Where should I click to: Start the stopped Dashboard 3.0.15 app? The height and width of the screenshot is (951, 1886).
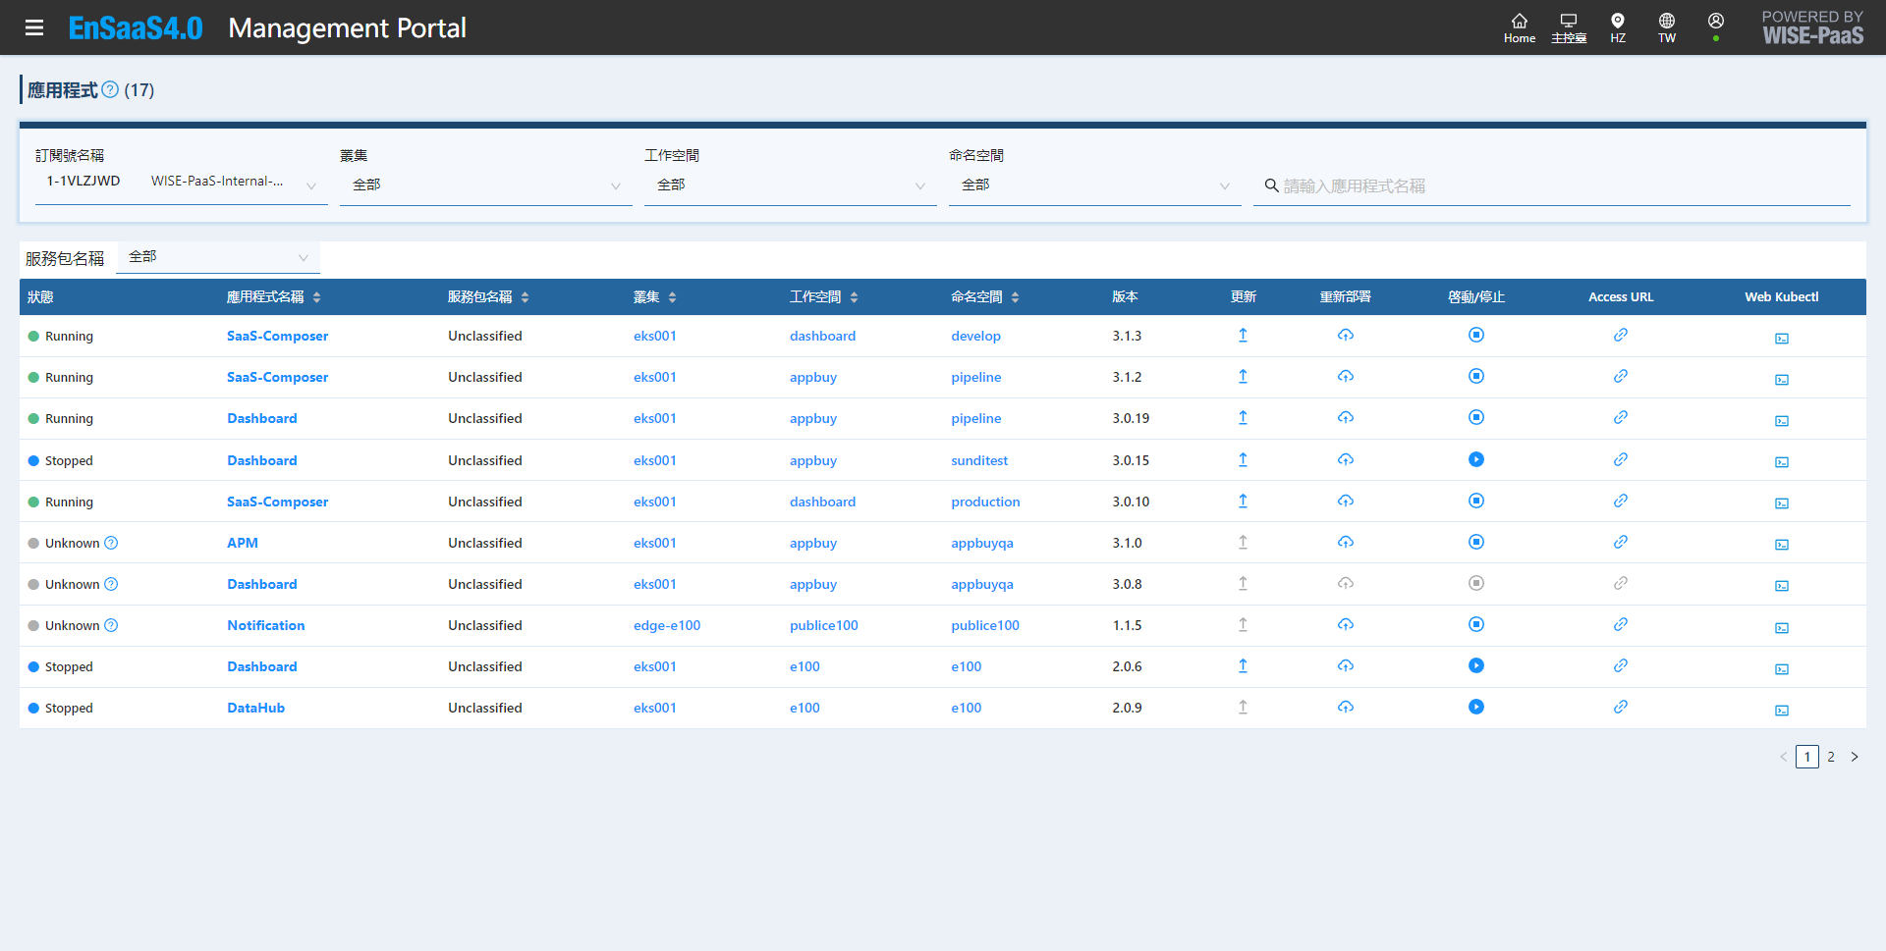pyautogui.click(x=1476, y=459)
